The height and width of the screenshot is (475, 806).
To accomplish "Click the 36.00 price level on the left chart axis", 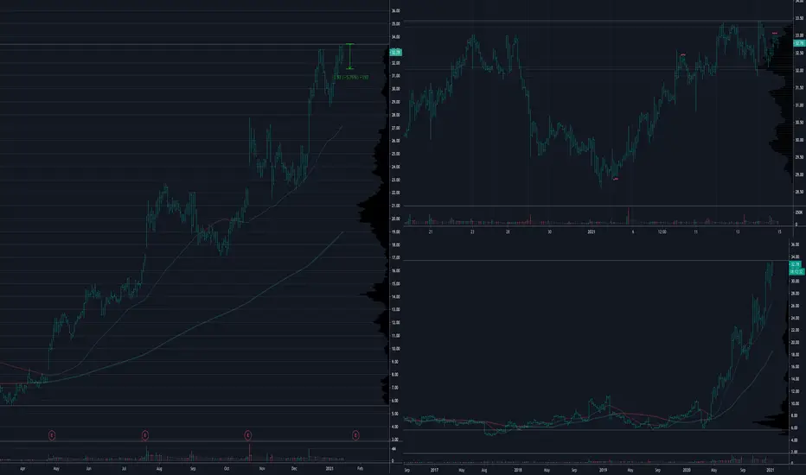I will 395,10.
